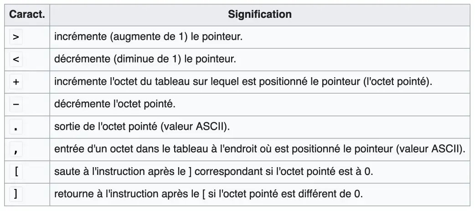Click description starting 'entrée d'un octet'
The height and width of the screenshot is (211, 475).
[260, 149]
